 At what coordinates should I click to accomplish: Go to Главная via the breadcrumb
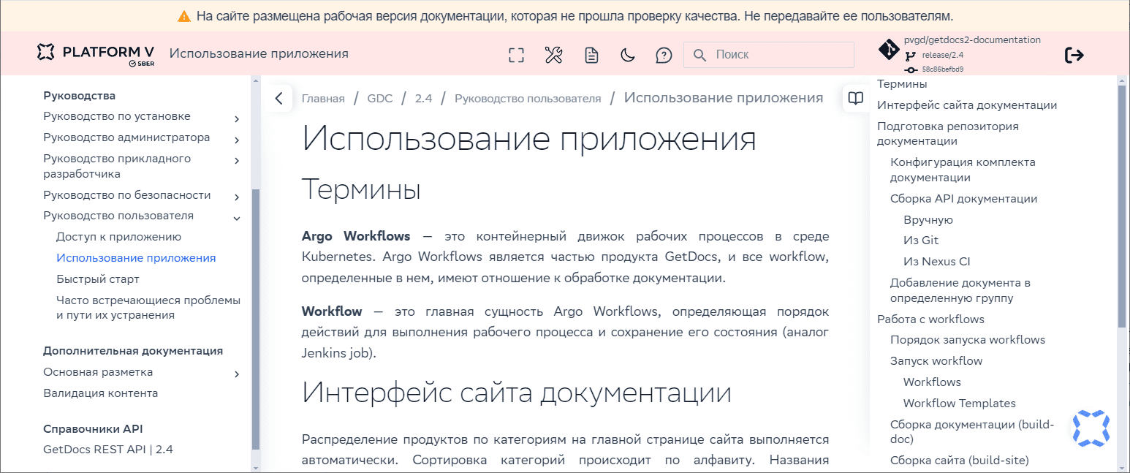tap(323, 97)
